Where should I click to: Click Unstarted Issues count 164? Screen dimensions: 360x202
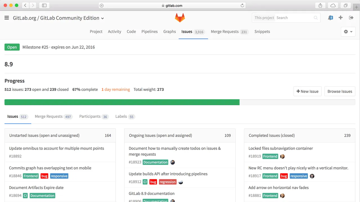coord(108,135)
